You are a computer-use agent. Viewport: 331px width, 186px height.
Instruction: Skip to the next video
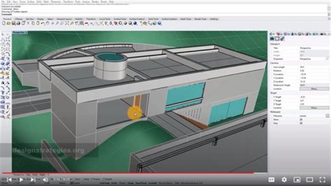point(33,180)
